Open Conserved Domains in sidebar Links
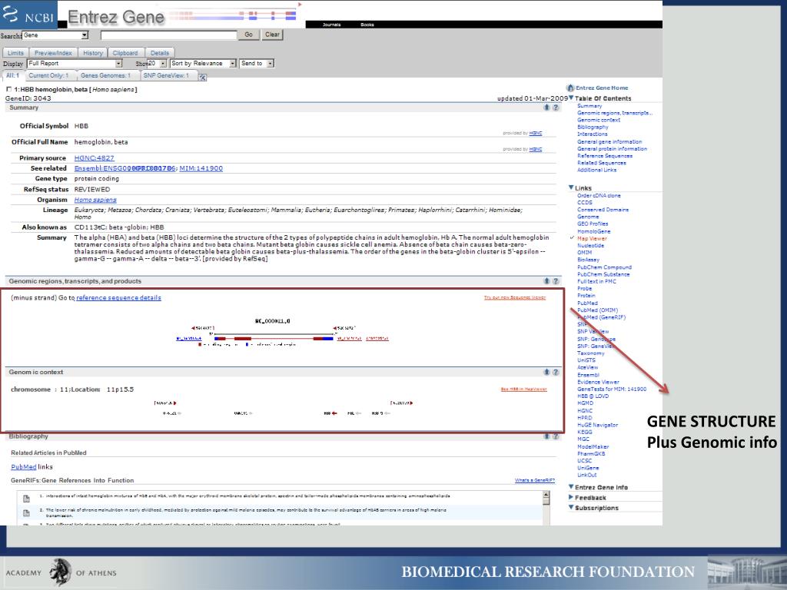 coord(603,210)
